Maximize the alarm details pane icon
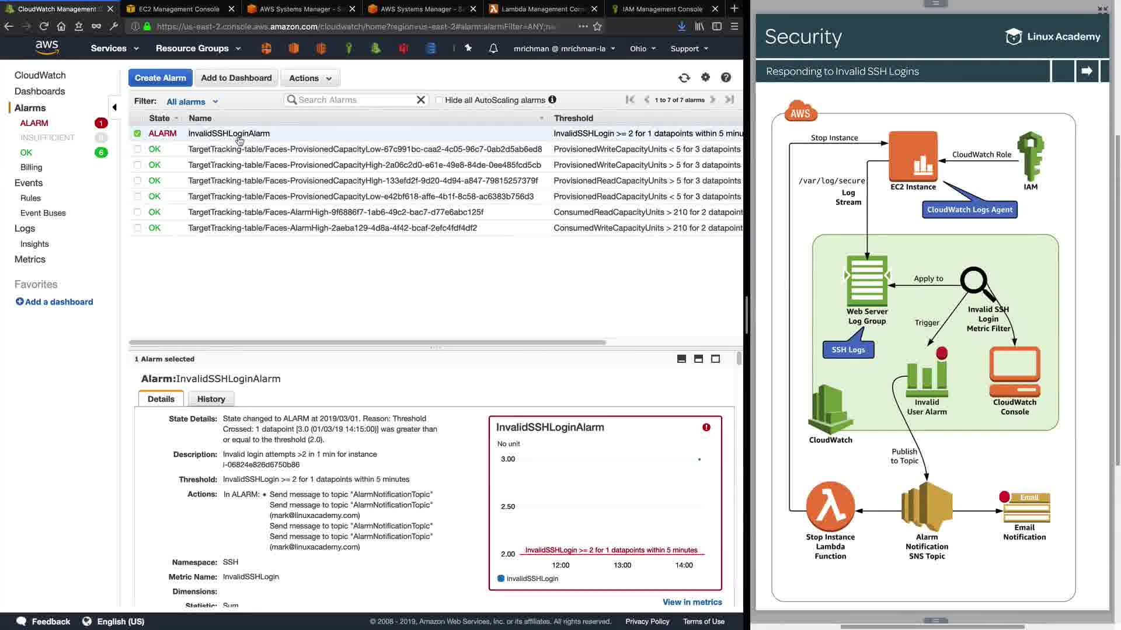This screenshot has width=1121, height=630. 715,359
